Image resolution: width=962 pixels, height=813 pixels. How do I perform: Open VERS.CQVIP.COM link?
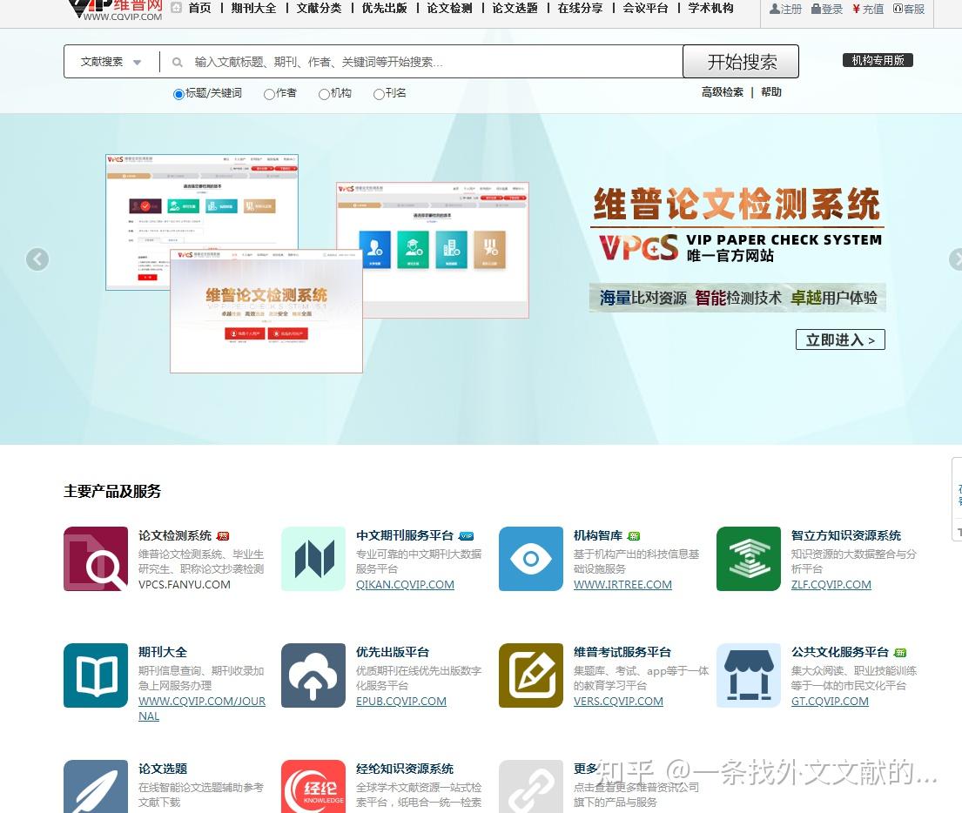coord(618,702)
